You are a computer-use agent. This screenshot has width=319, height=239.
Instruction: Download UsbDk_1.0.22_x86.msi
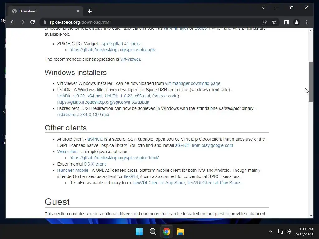coord(127,96)
